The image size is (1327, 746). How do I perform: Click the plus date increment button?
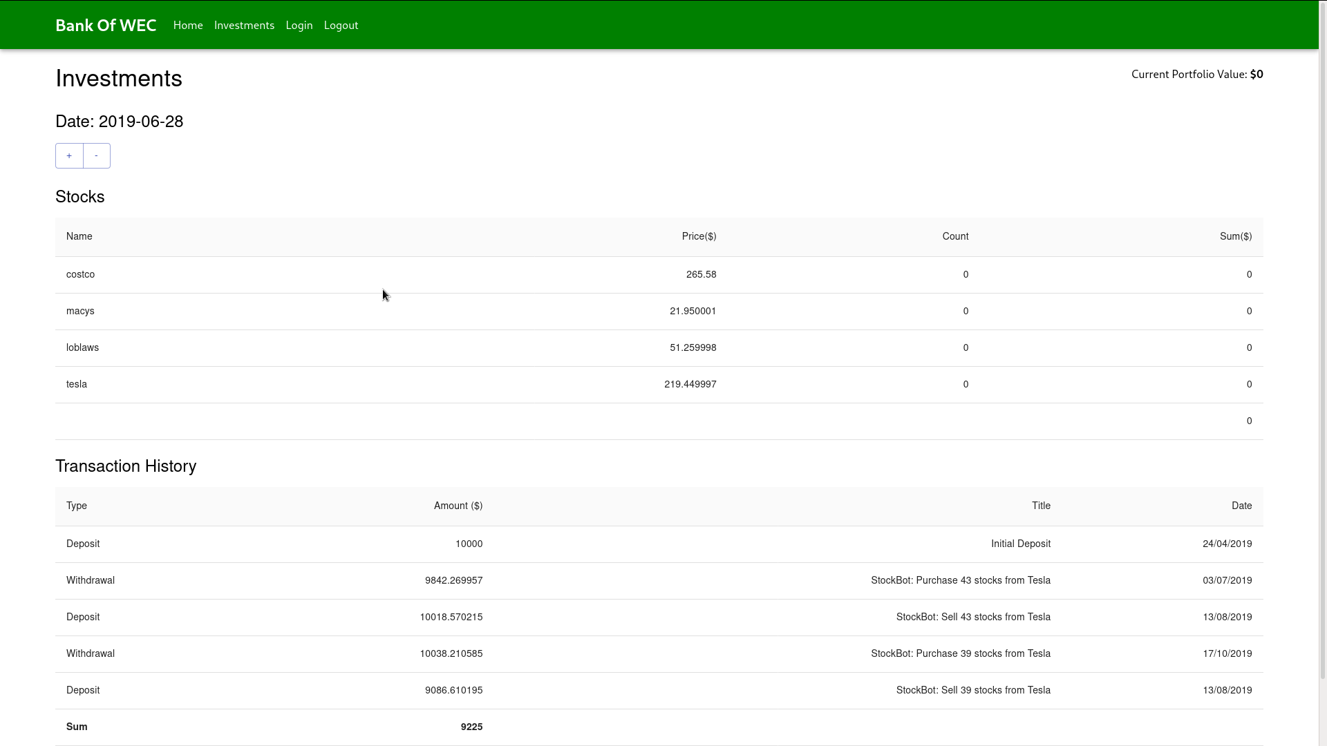pos(69,156)
